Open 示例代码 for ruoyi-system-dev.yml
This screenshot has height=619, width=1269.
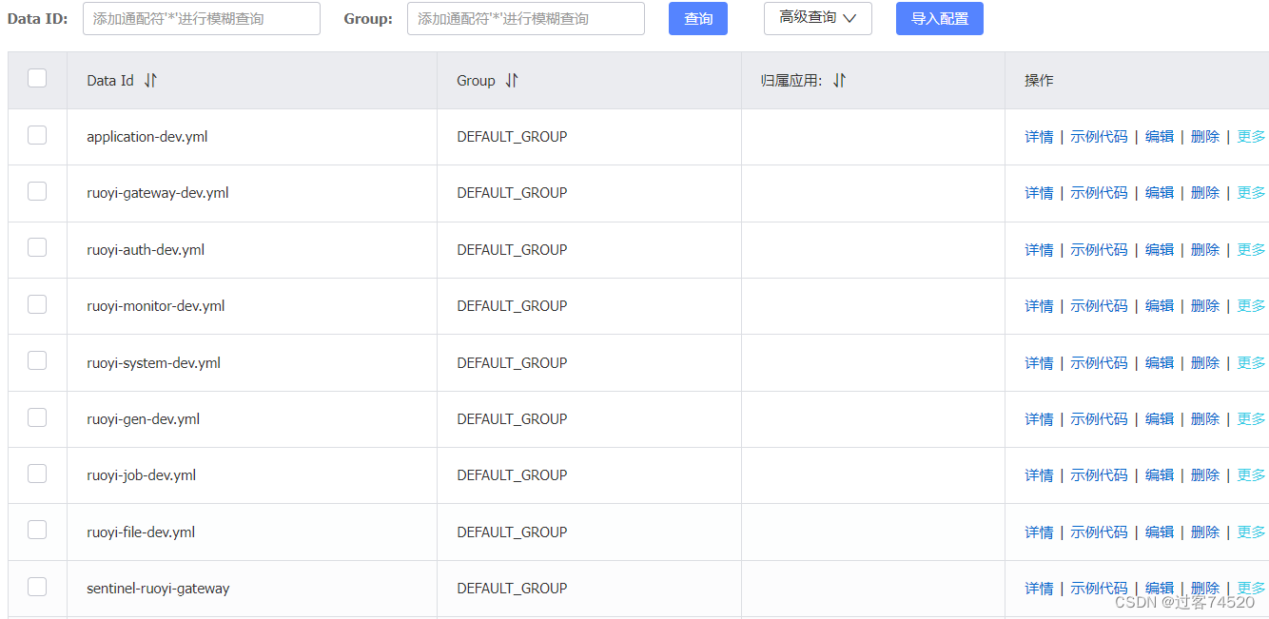pyautogui.click(x=1099, y=363)
